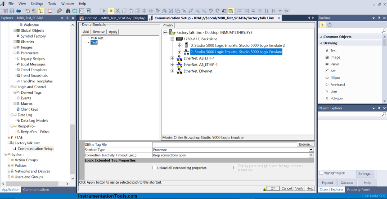Click the Align top toolbar icon
This screenshot has width=387, height=199.
pos(260,11)
